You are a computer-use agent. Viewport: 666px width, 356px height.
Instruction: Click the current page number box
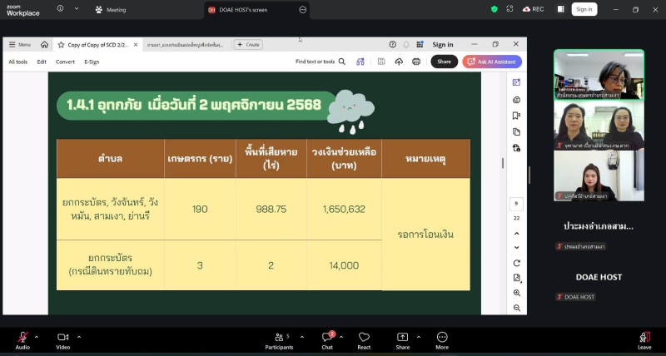(517, 202)
